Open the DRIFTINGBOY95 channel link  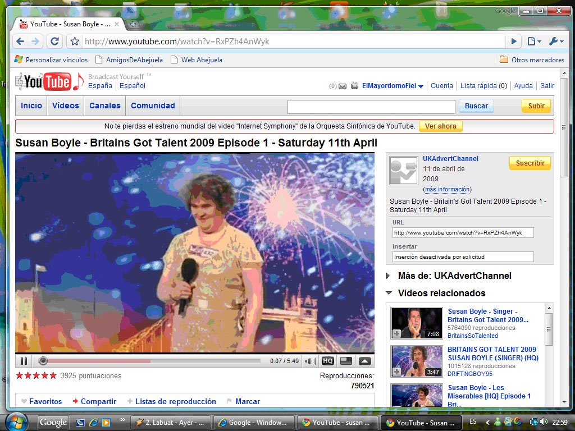(x=470, y=374)
